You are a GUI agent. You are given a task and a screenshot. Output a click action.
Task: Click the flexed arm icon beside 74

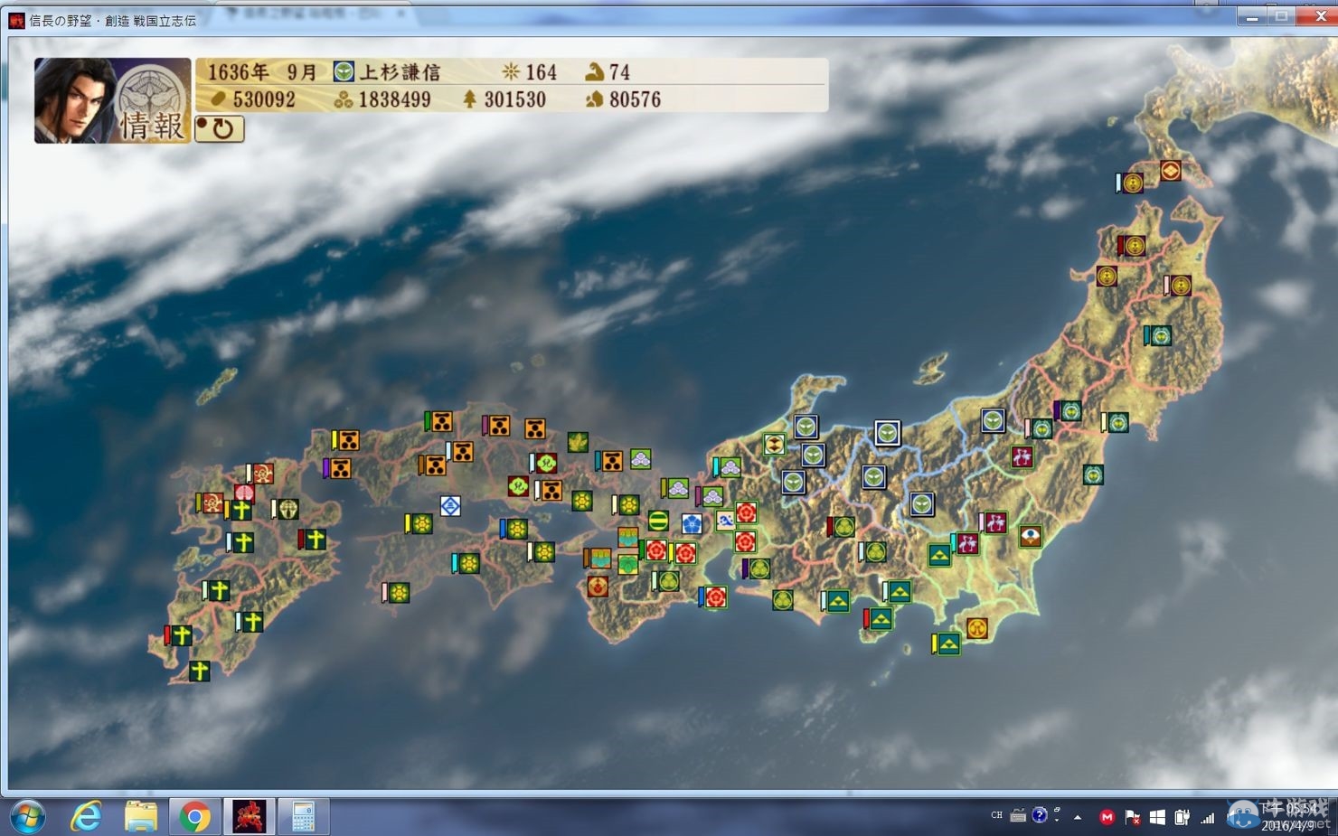click(594, 72)
